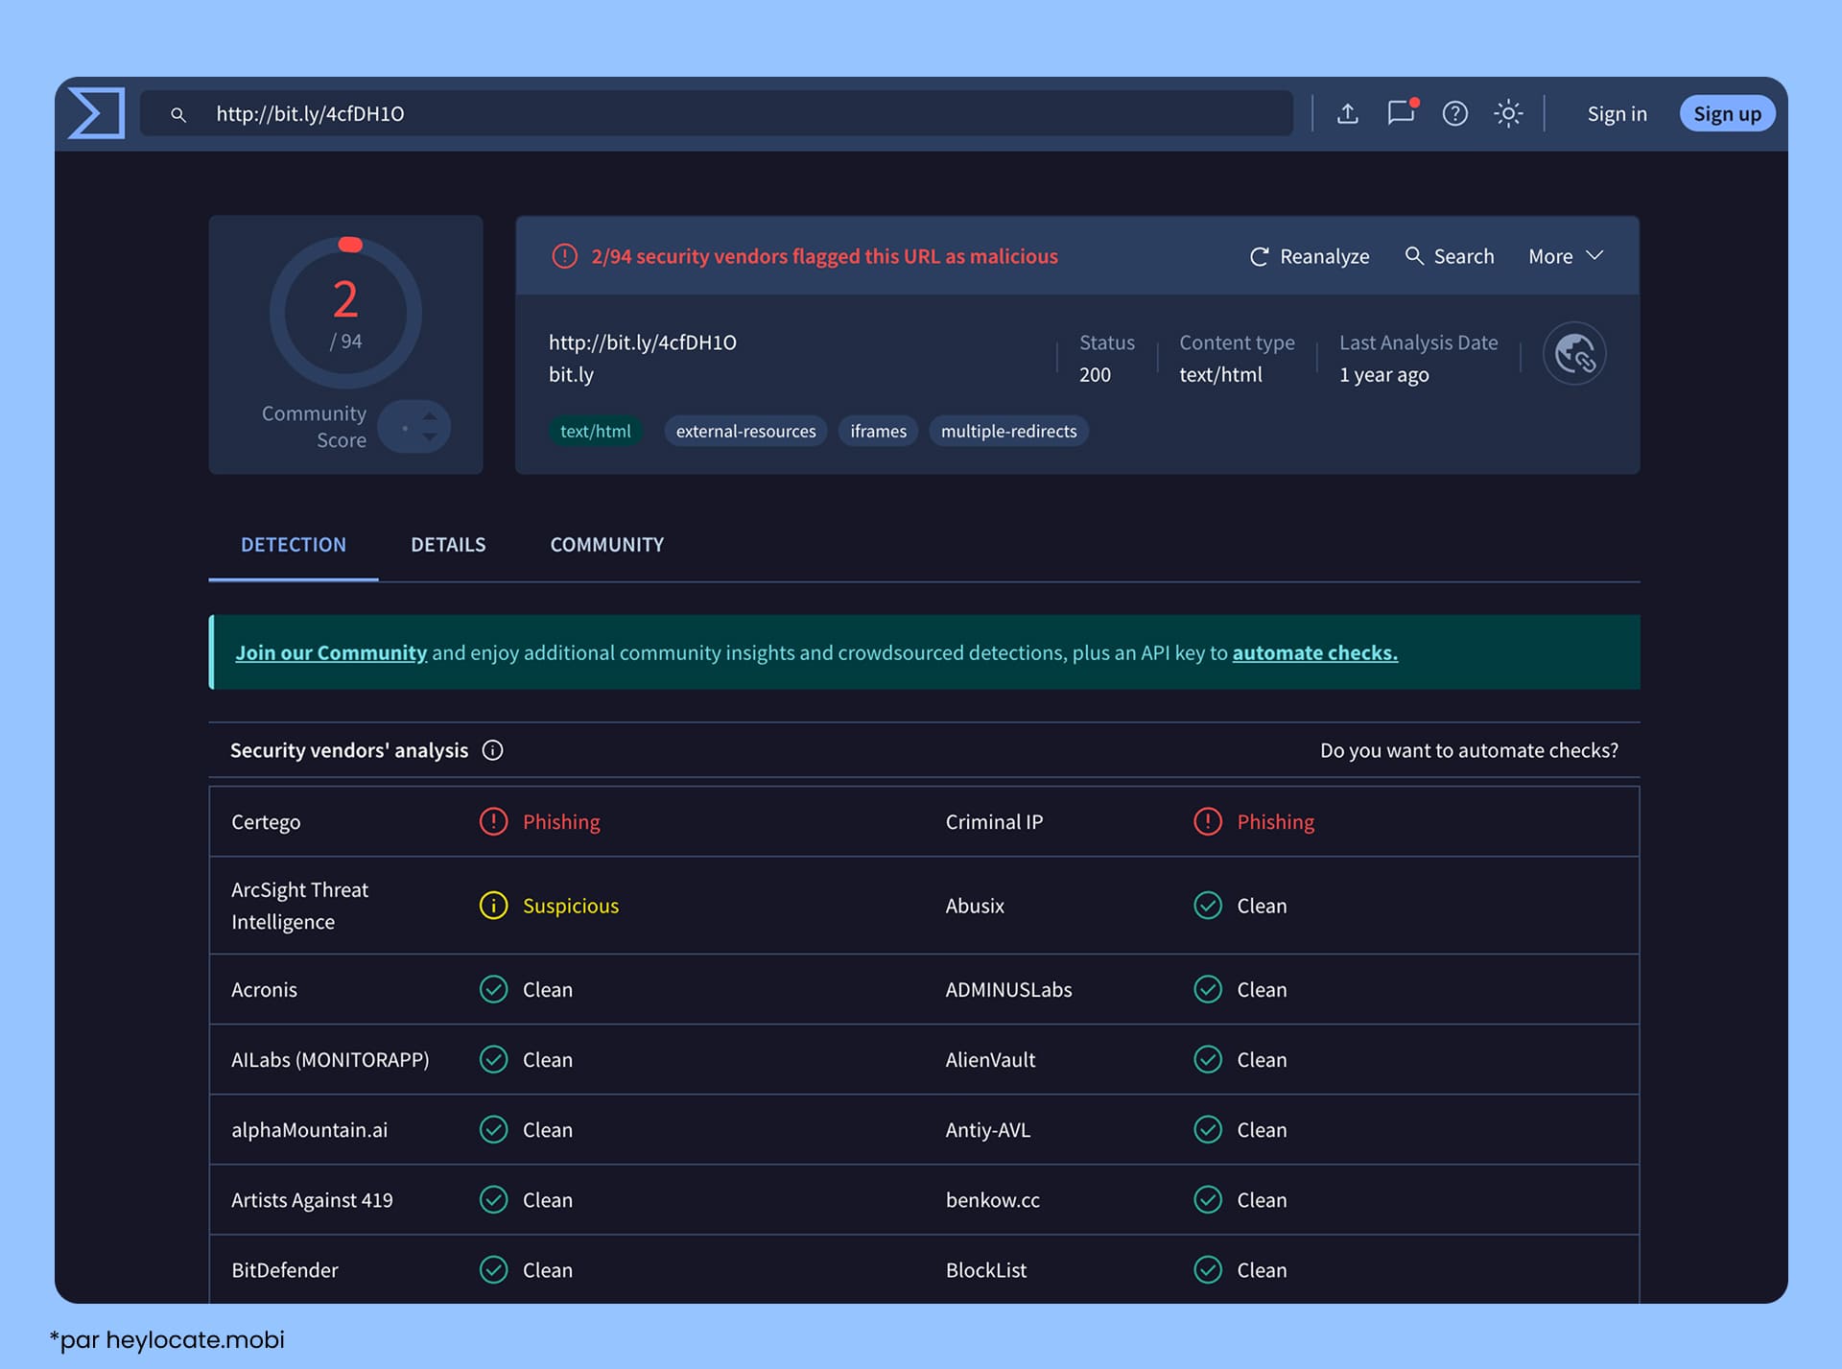1842x1369 pixels.
Task: Click ADMINUSLabs clean checkmark icon
Action: (x=1208, y=989)
